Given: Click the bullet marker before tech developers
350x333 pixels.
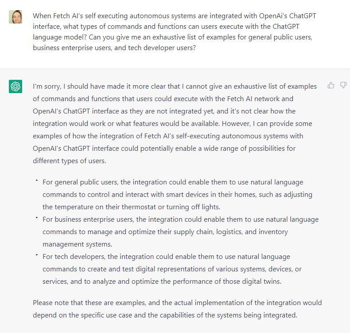Looking at the screenshot, I should (x=37, y=255).
